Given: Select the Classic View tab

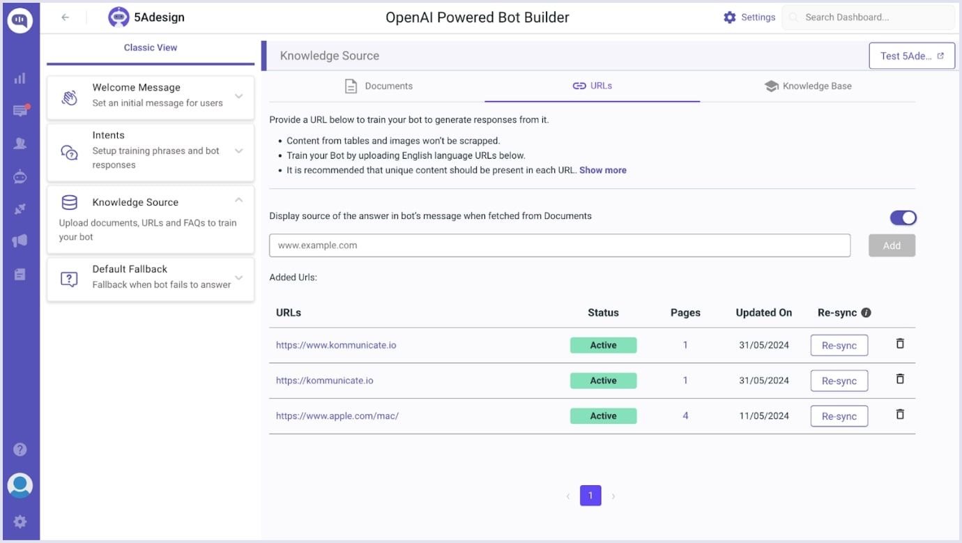Looking at the screenshot, I should click(151, 48).
